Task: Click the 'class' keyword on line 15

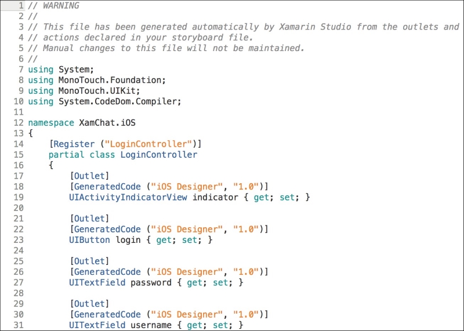Action: coord(102,155)
